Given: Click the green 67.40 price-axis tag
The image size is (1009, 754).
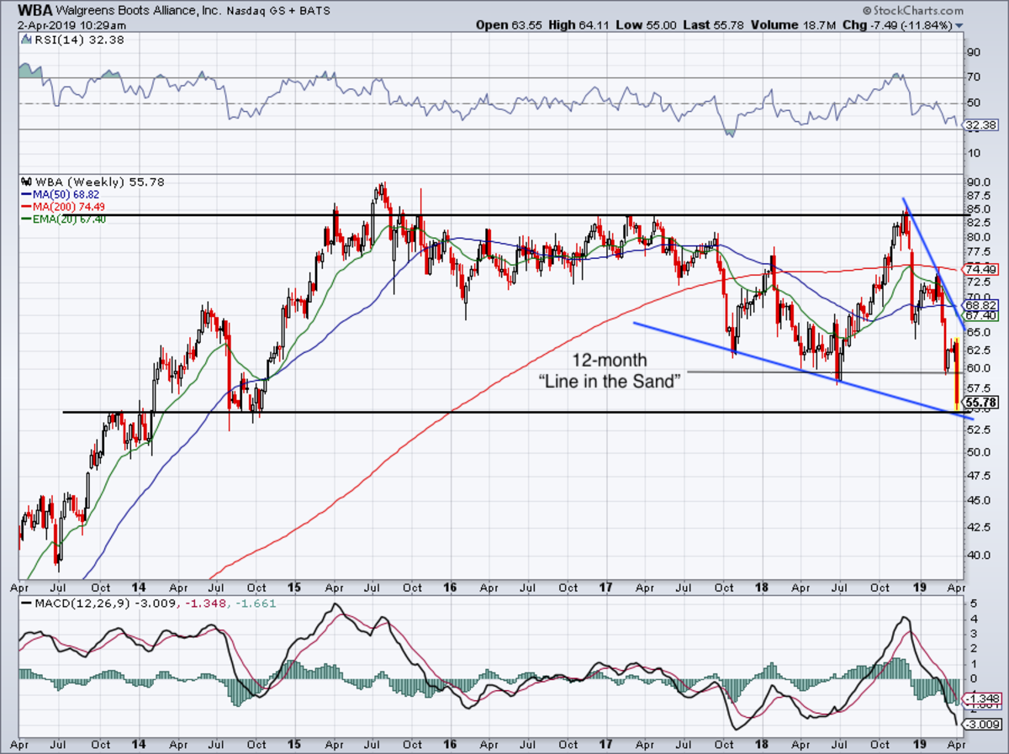Looking at the screenshot, I should coord(981,315).
